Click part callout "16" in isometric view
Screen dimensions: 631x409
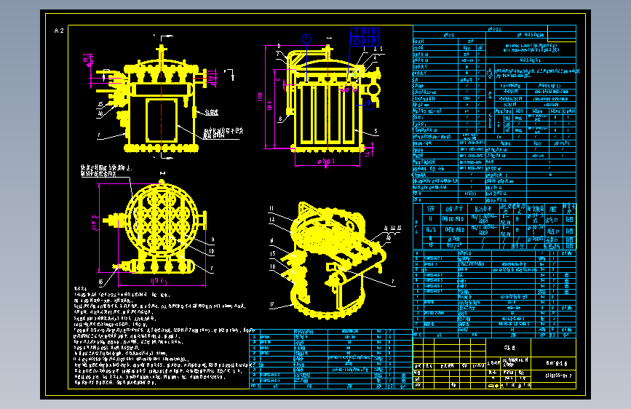click(x=273, y=266)
